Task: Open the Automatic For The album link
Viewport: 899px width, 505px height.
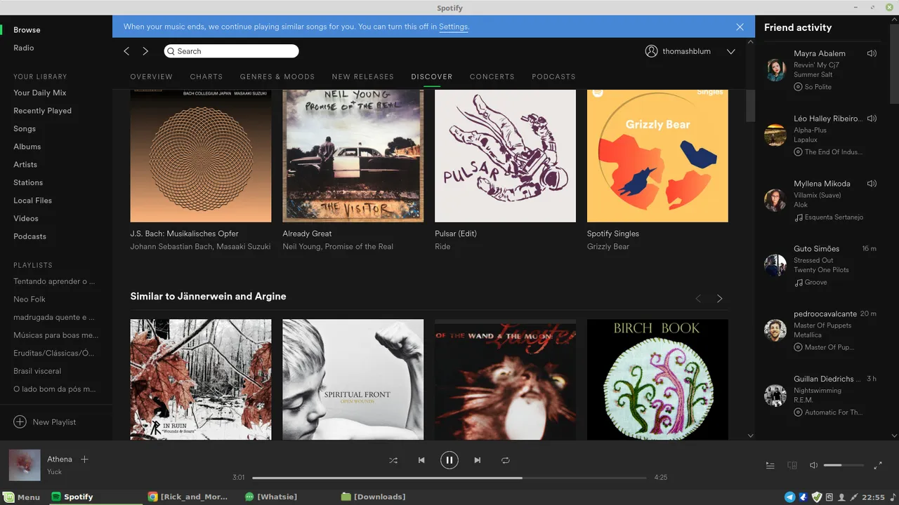Action: click(833, 412)
